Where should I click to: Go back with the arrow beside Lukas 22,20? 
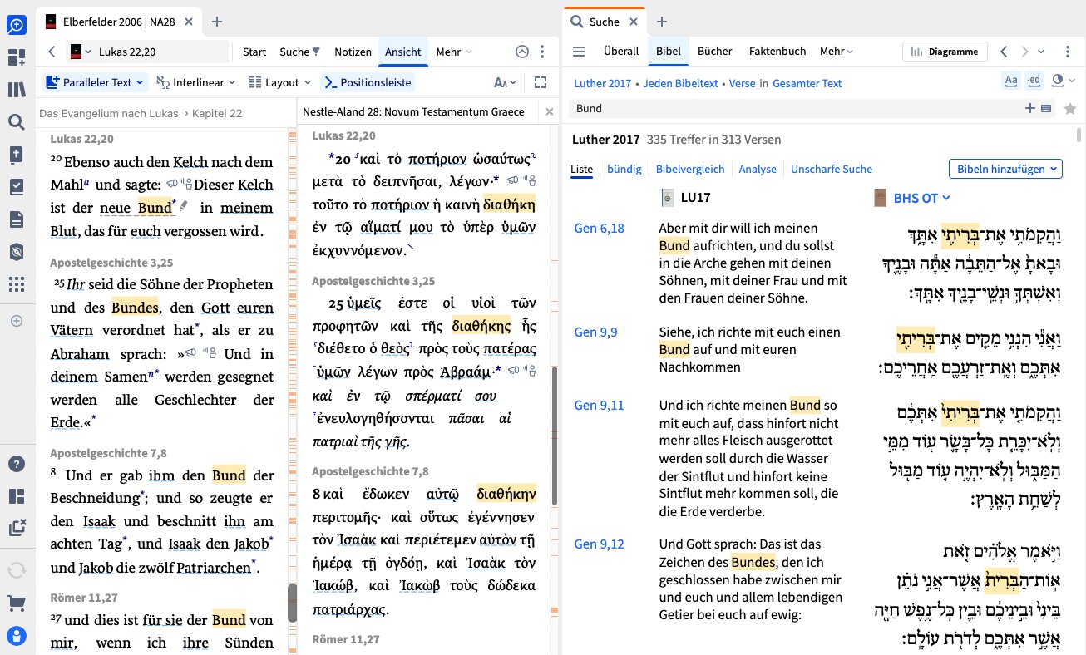(x=52, y=52)
